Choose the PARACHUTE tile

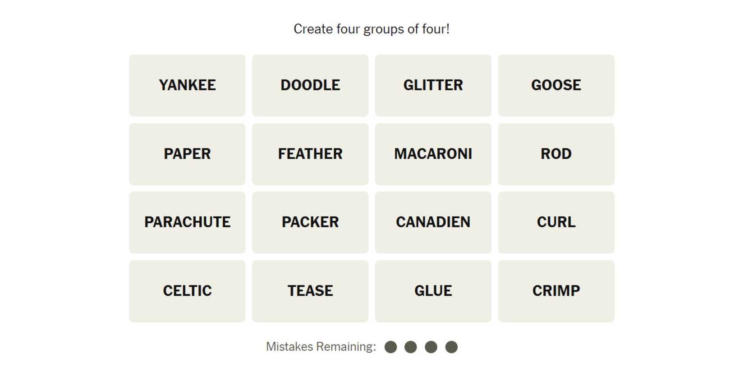click(x=187, y=222)
